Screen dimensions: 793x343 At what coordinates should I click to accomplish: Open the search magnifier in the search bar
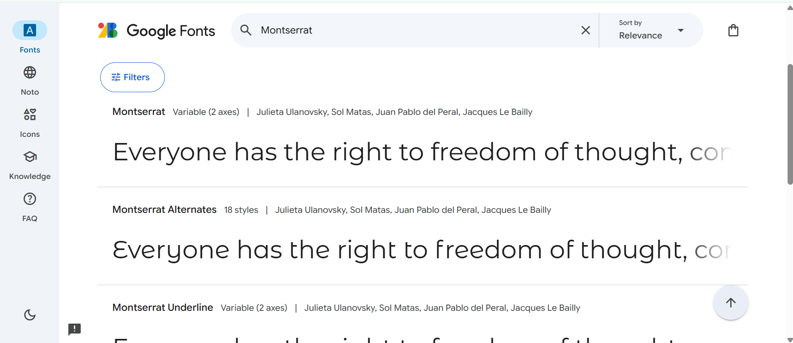click(x=246, y=30)
